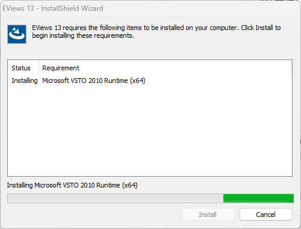The height and width of the screenshot is (229, 301).
Task: Click the (x64) text in the requirement row
Action: pyautogui.click(x=137, y=81)
